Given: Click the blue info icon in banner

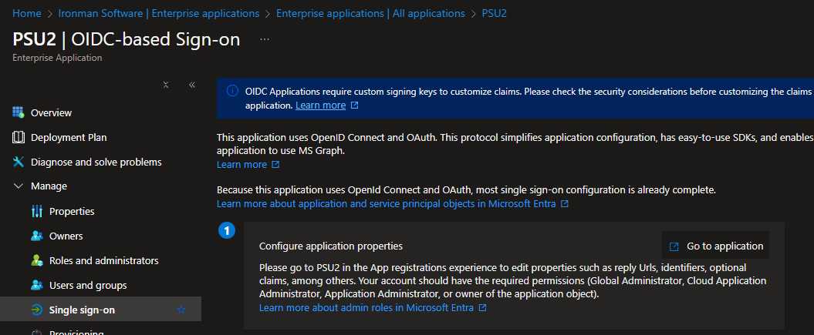Looking at the screenshot, I should (x=232, y=91).
